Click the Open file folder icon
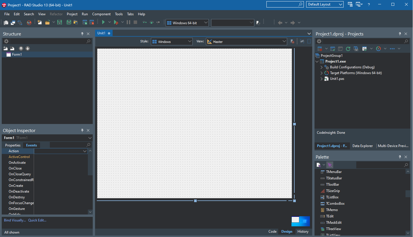 tap(47, 22)
